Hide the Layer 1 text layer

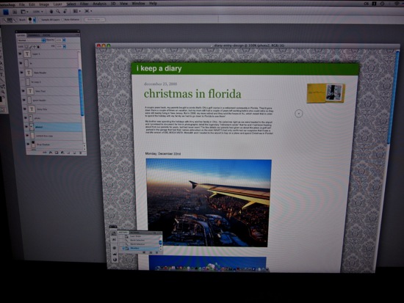click(x=21, y=54)
